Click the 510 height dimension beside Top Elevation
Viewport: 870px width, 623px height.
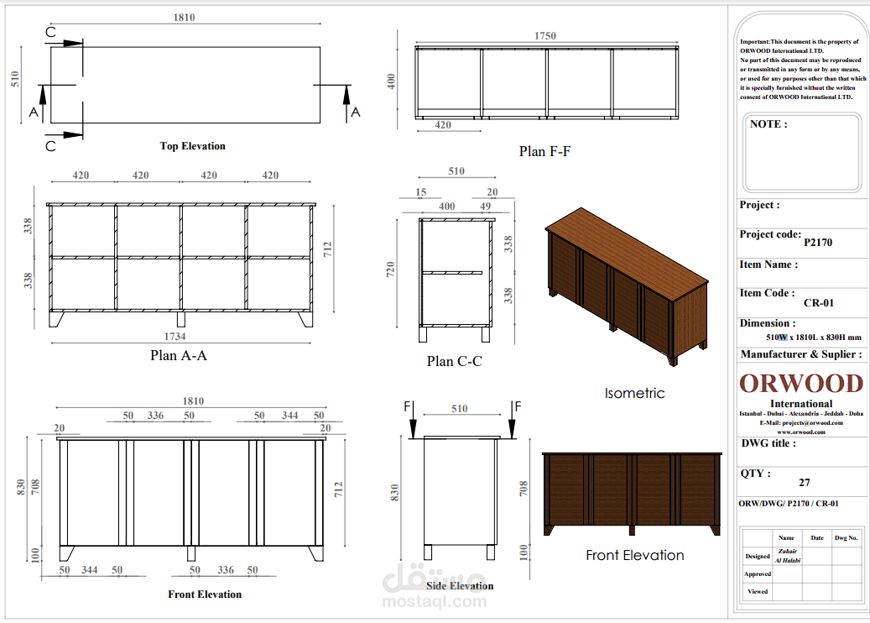15,79
